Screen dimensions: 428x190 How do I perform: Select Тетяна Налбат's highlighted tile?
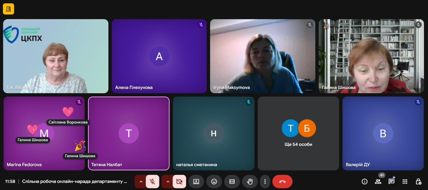click(x=129, y=133)
